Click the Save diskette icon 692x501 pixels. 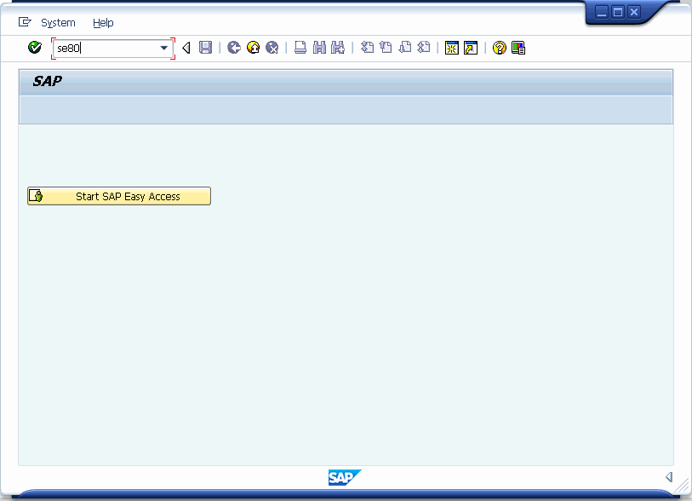(x=205, y=47)
